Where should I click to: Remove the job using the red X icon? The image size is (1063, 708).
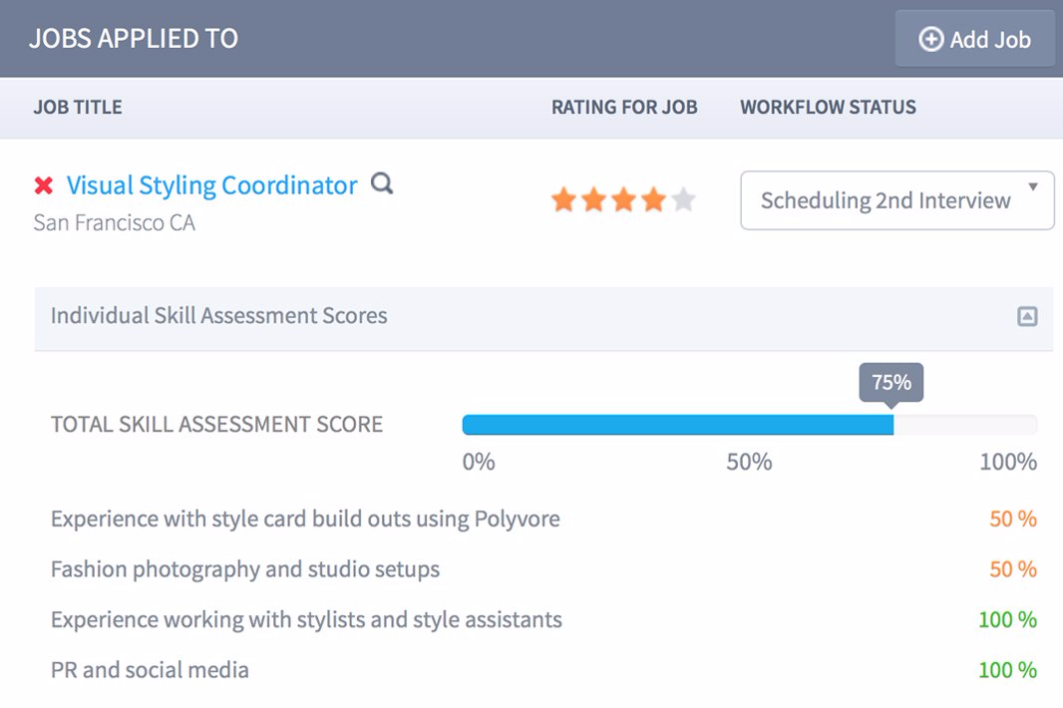[x=42, y=185]
